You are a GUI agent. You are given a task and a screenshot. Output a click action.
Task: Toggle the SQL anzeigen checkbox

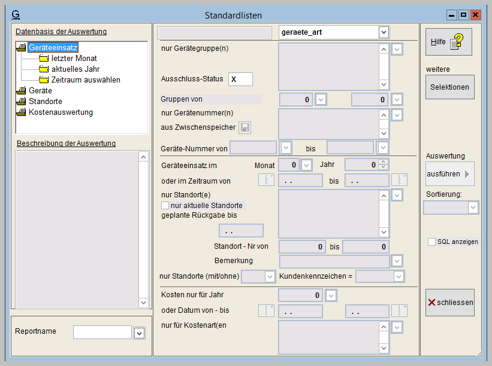click(431, 242)
